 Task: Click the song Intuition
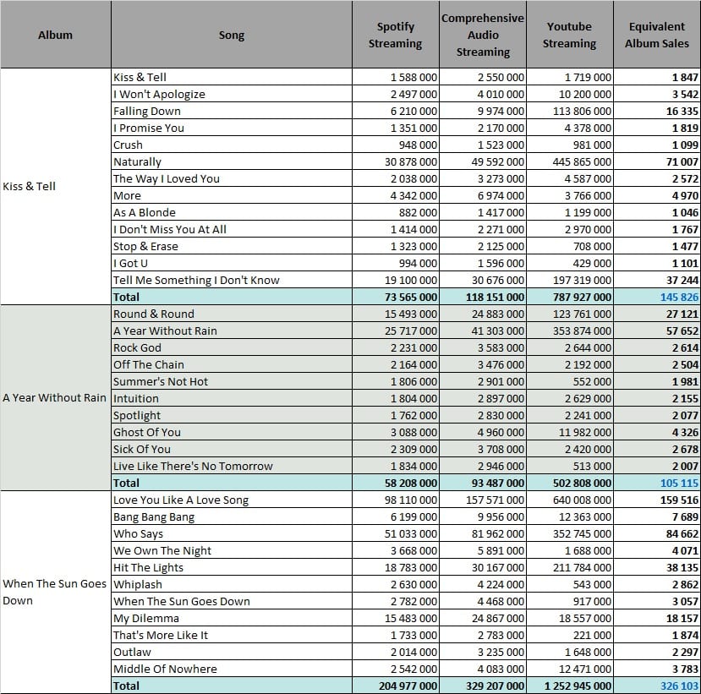(232, 399)
